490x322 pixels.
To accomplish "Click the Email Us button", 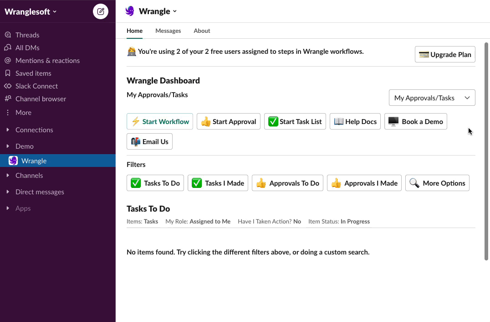I will click(x=149, y=141).
